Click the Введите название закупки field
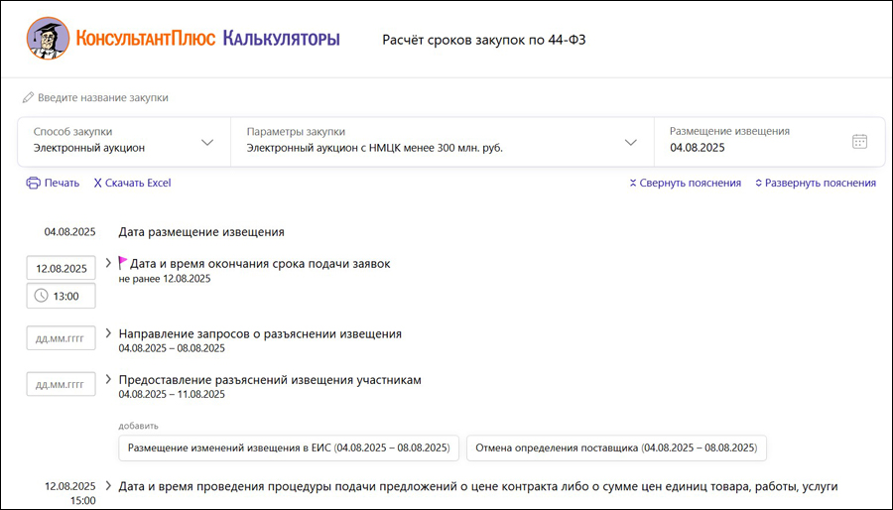893x510 pixels. click(x=103, y=98)
